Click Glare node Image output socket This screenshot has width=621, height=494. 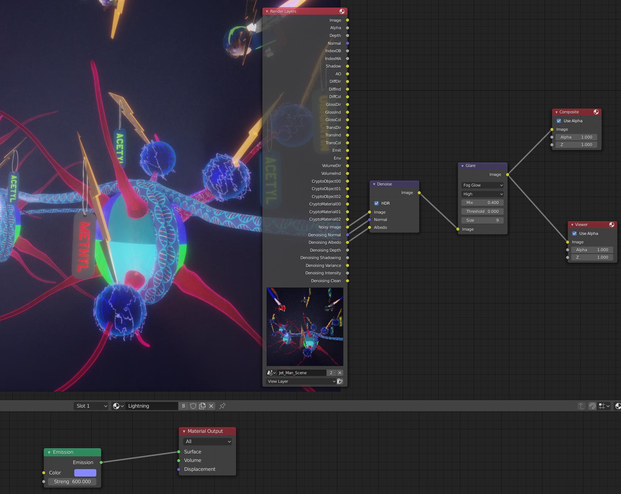click(x=507, y=174)
